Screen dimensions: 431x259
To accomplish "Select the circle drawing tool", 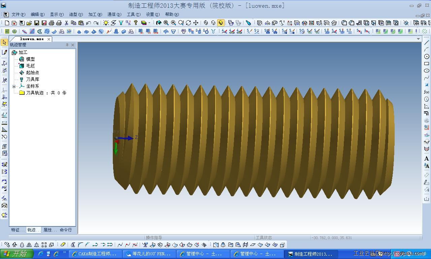I will point(427,57).
